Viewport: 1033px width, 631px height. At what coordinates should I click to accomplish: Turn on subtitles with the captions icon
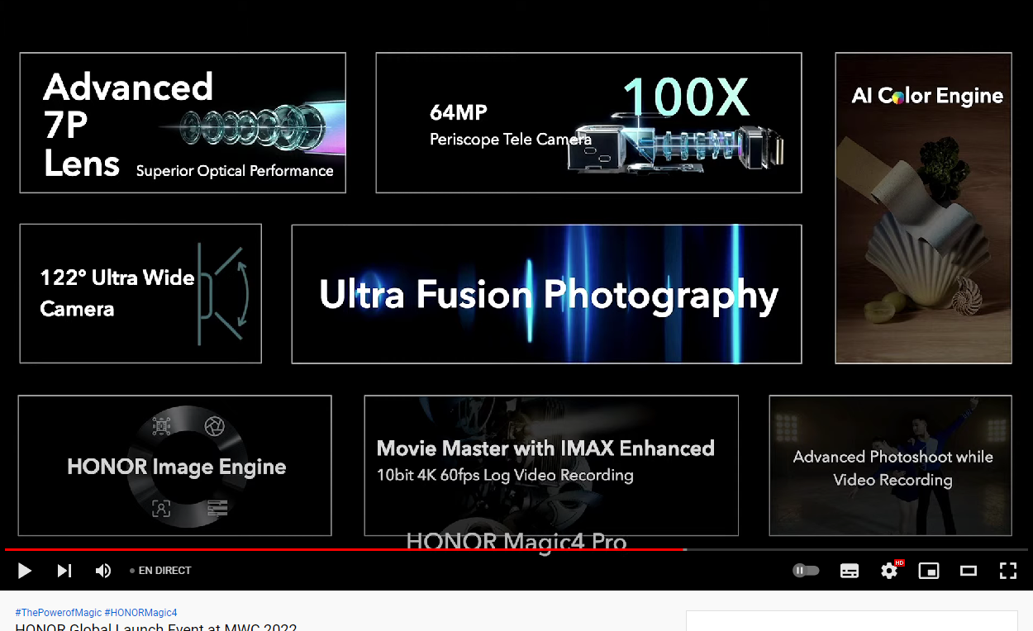(849, 571)
